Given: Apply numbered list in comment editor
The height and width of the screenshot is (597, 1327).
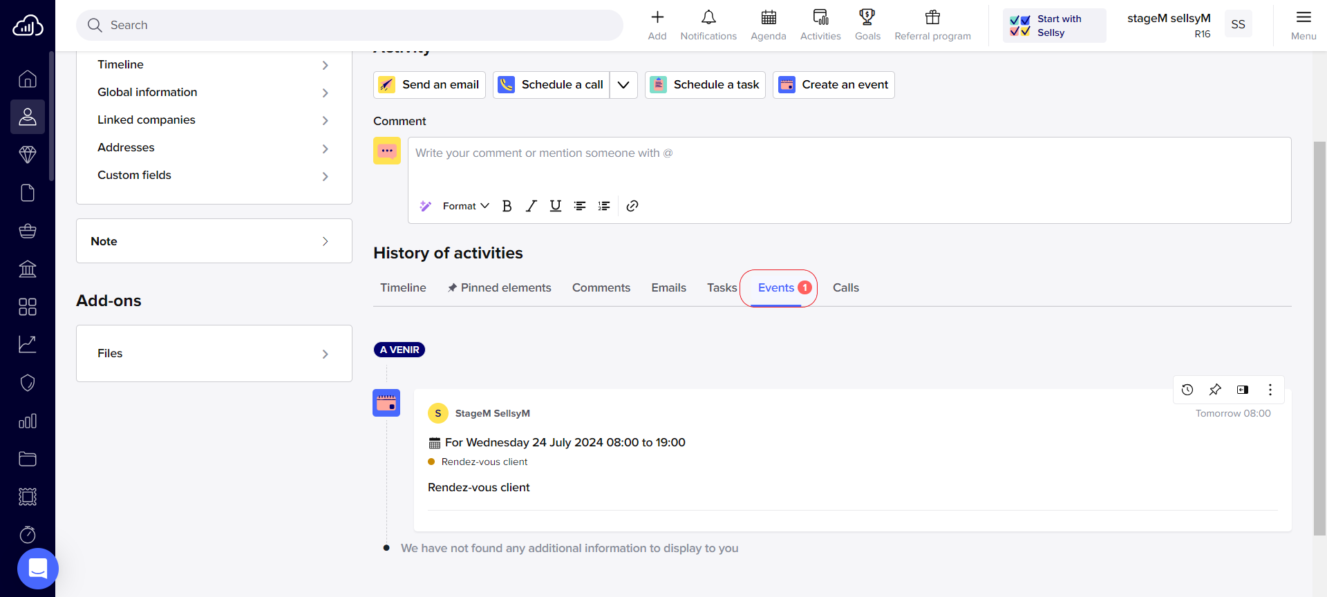Looking at the screenshot, I should (x=604, y=206).
